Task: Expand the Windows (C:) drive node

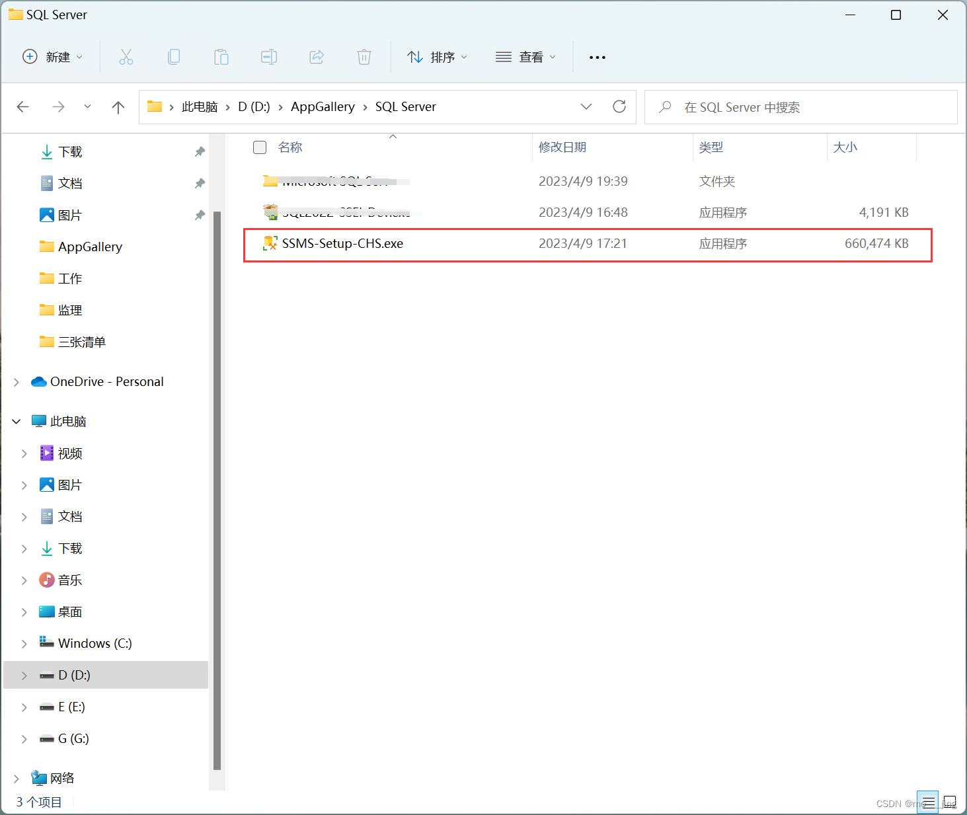Action: point(24,644)
